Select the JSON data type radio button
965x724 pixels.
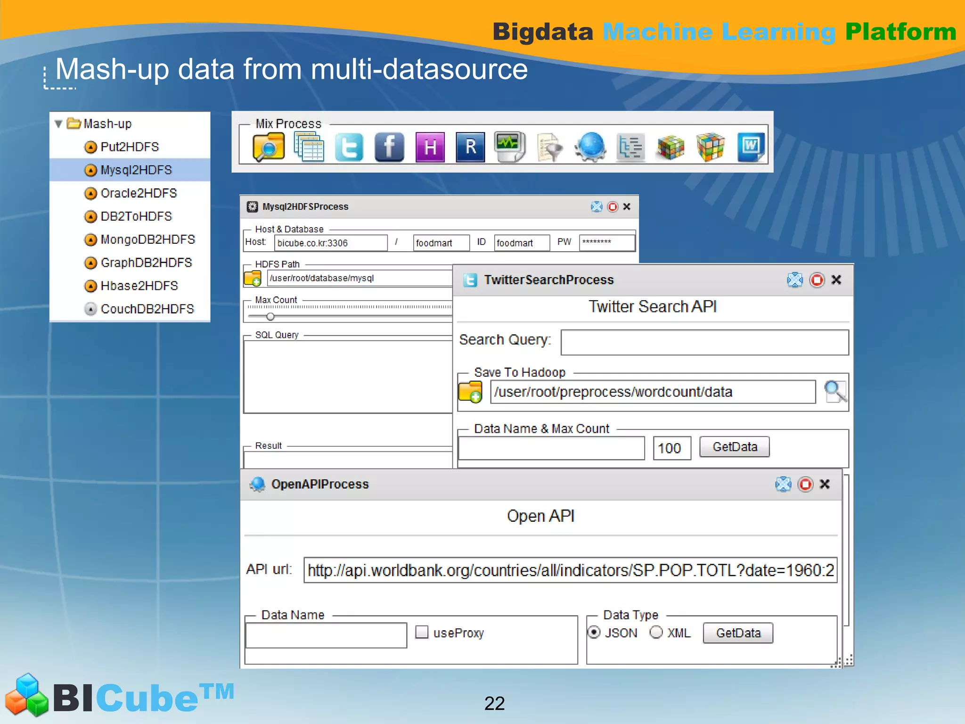pos(594,632)
